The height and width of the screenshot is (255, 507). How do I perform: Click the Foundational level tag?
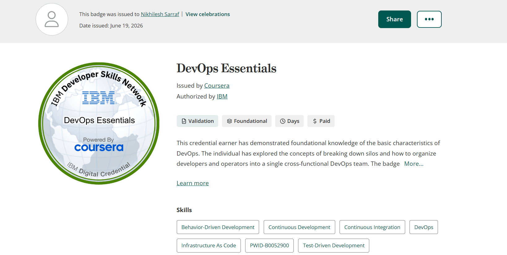(247, 121)
